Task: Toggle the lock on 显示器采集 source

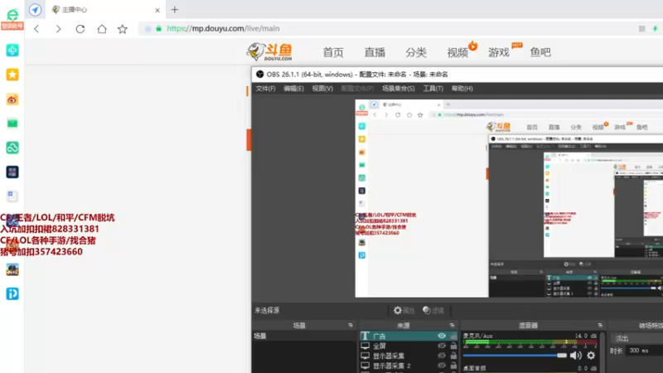Action: point(453,356)
